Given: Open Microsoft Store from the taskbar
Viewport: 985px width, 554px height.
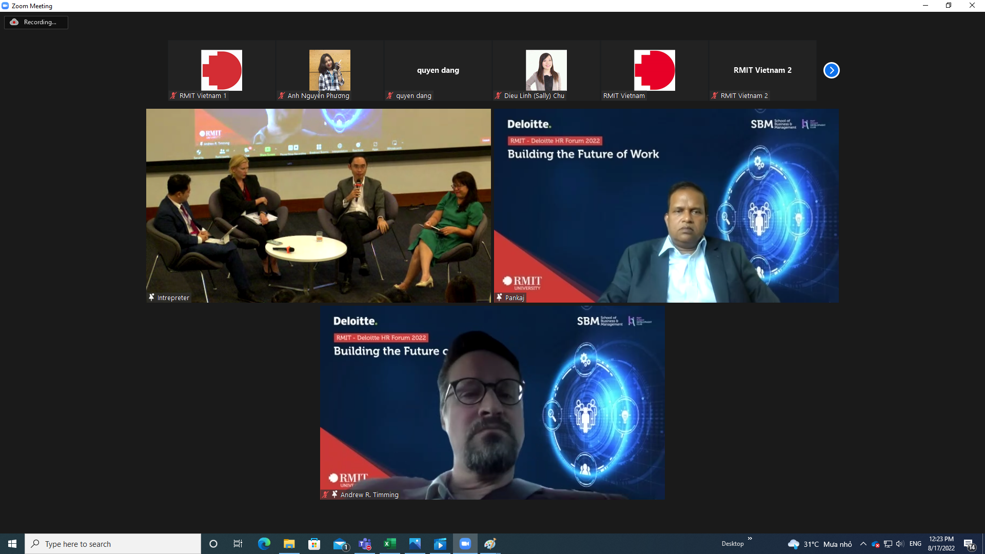Looking at the screenshot, I should [x=314, y=544].
